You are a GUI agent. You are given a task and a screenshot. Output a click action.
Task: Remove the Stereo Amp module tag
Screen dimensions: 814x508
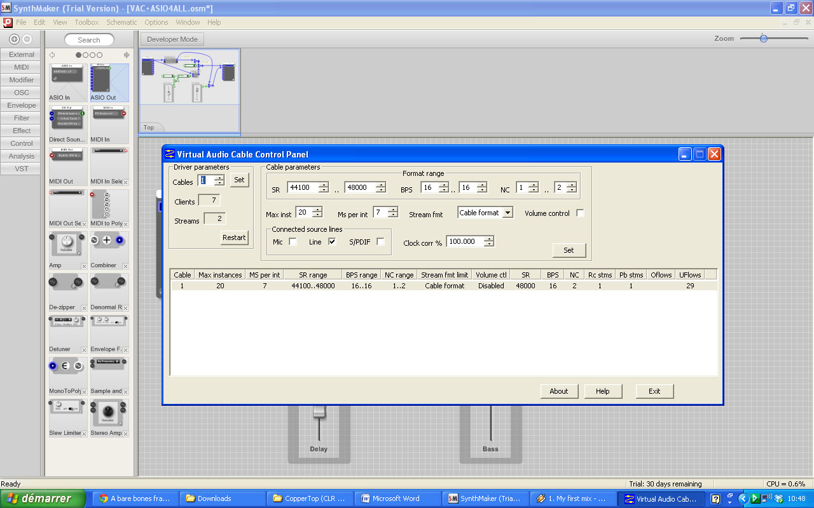point(125,434)
